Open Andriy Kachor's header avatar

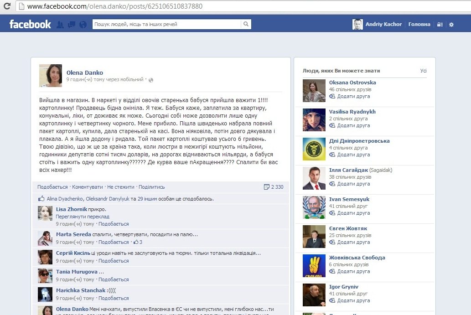[x=357, y=24]
